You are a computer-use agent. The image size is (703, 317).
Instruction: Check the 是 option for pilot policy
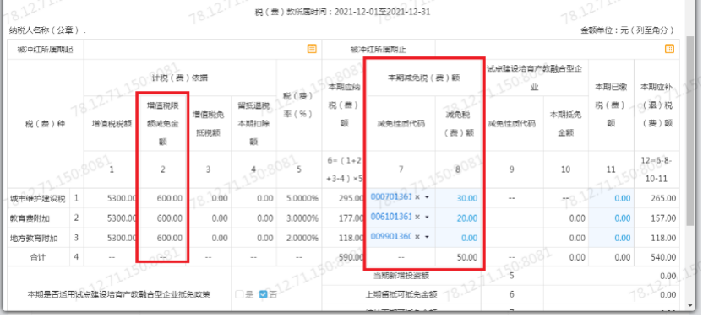pyautogui.click(x=239, y=294)
